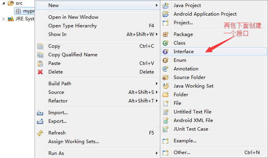Choose JUnit Test Case label

[191, 129]
